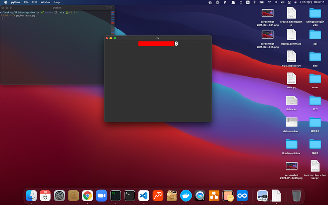328x205 pixels.
Task: Open System Preferences in the Dock
Action: pos(59,195)
